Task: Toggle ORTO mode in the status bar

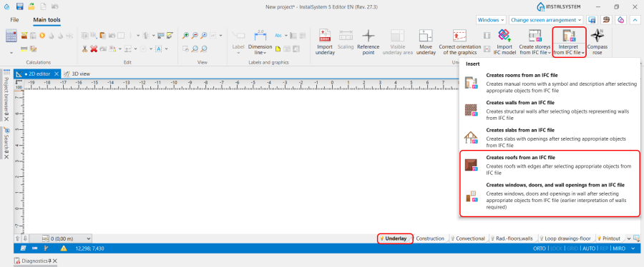Action: pos(540,248)
